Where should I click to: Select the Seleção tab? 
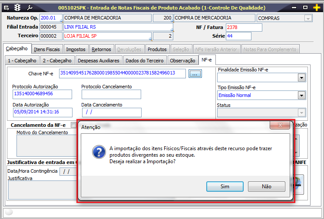(x=181, y=49)
